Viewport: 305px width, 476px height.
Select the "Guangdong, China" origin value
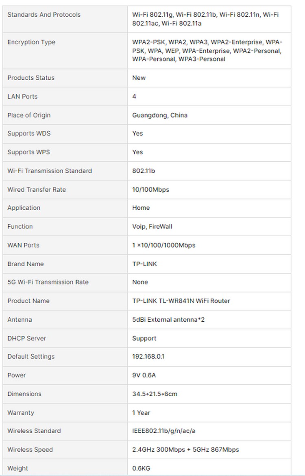pos(160,115)
